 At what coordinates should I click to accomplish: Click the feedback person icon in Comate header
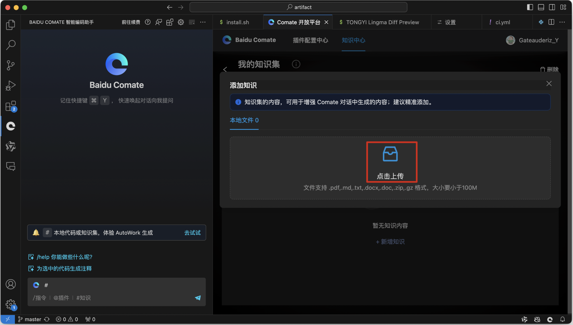click(x=159, y=22)
